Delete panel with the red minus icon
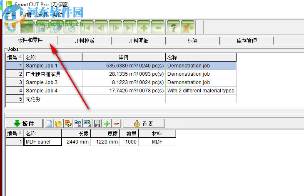304x196 pixels. [x=116, y=124]
